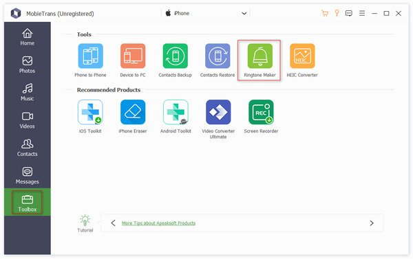Launch the Device to PC tool

pos(133,56)
